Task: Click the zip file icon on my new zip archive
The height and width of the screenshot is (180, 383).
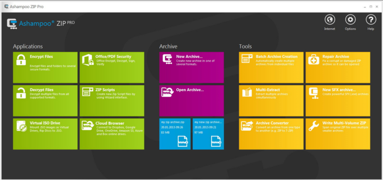Action: (x=216, y=141)
